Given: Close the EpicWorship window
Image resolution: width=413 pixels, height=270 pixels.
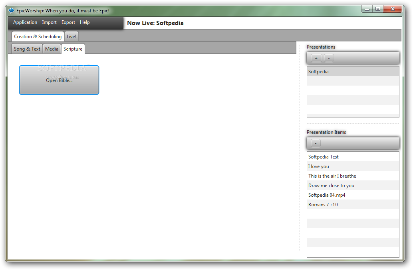Looking at the screenshot, I should [x=393, y=9].
